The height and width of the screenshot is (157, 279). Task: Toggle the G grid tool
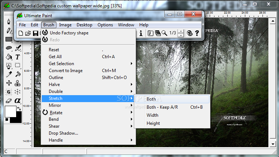coord(9,91)
